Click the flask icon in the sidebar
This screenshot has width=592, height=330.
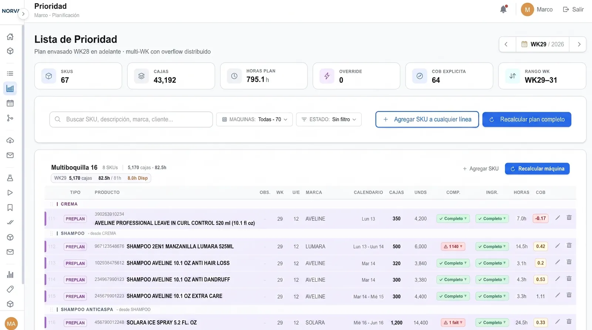tap(10, 178)
